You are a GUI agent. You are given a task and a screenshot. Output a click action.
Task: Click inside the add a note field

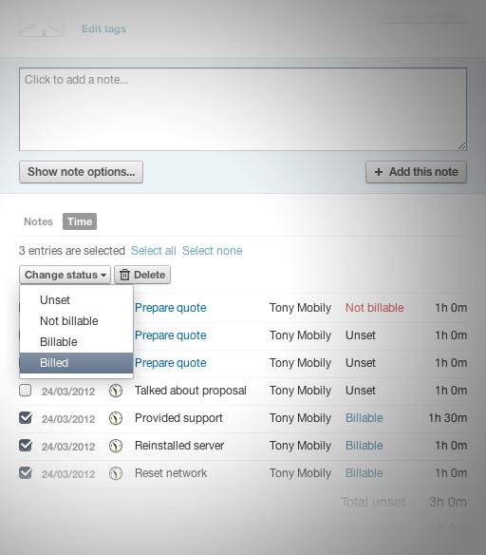coord(243,109)
